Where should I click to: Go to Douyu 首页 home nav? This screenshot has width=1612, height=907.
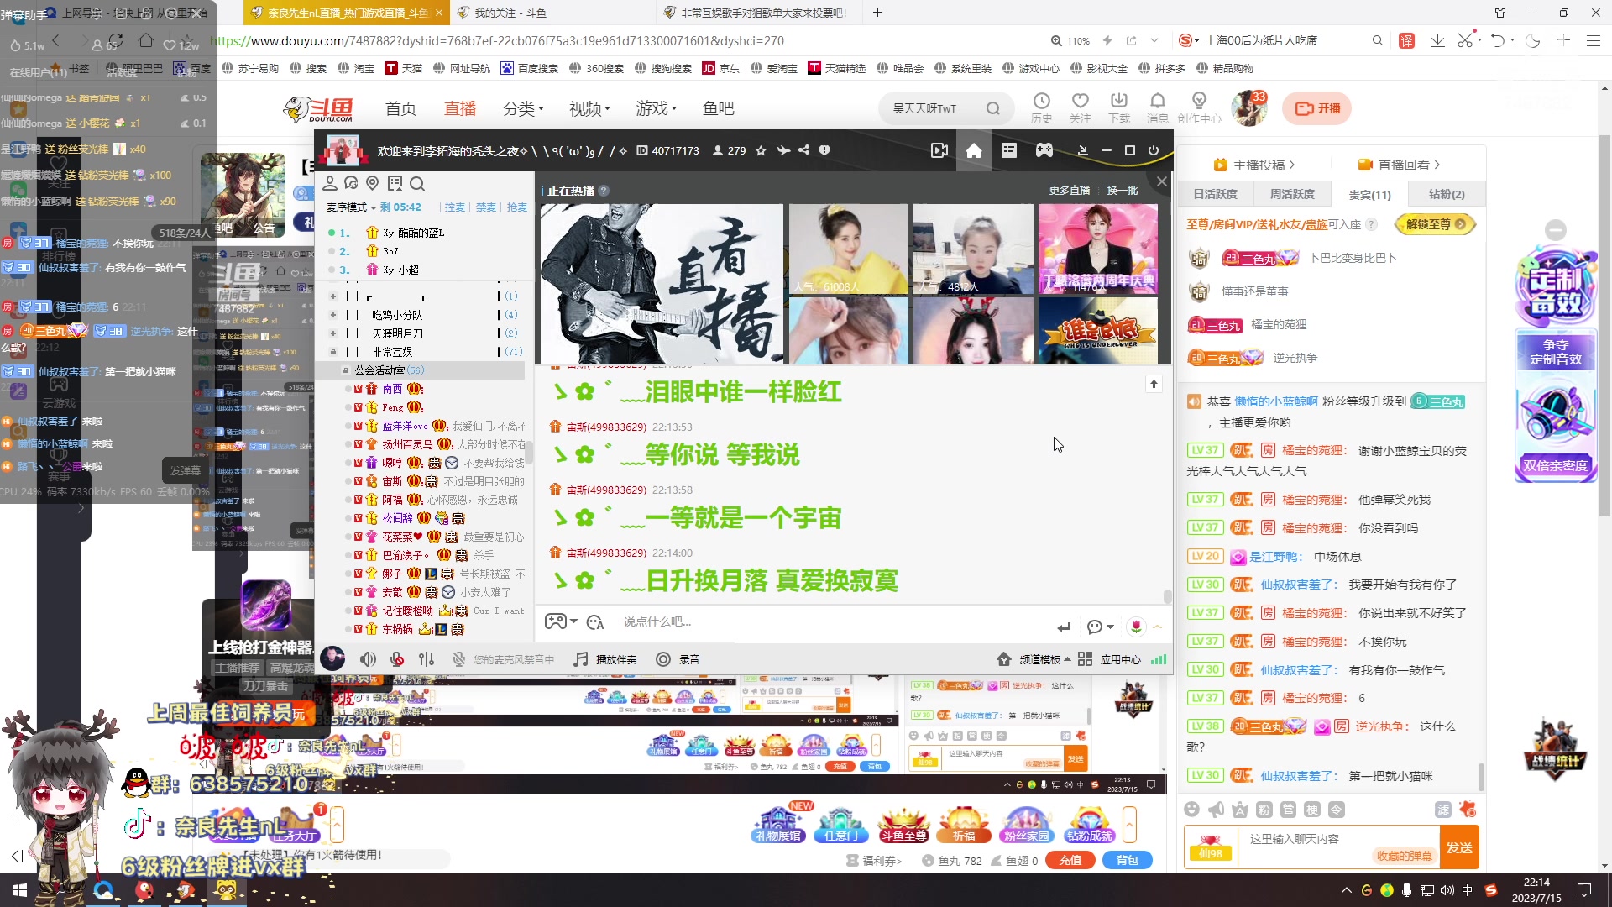(x=400, y=108)
